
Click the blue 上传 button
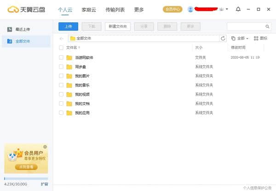(68, 27)
